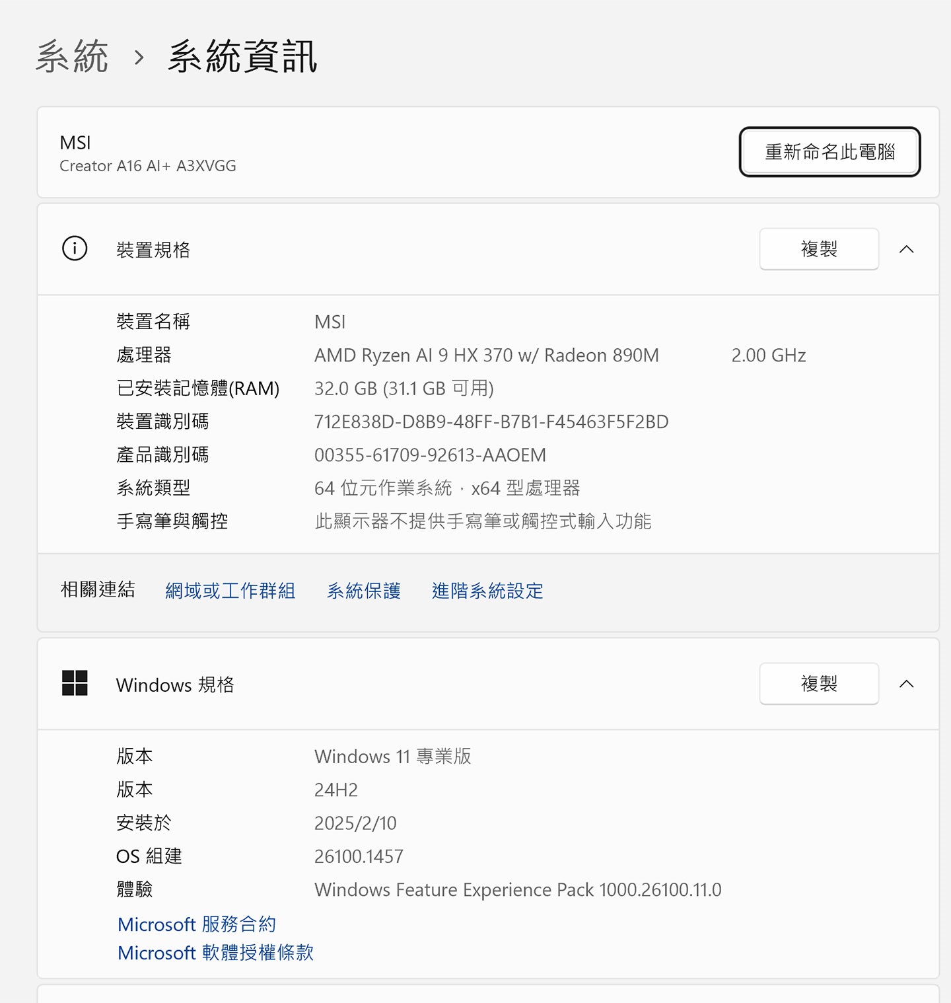The width and height of the screenshot is (951, 1003).
Task: Click the 體驗 label
Action: click(x=135, y=890)
